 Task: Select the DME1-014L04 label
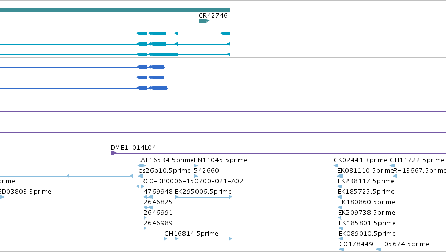[133, 148]
